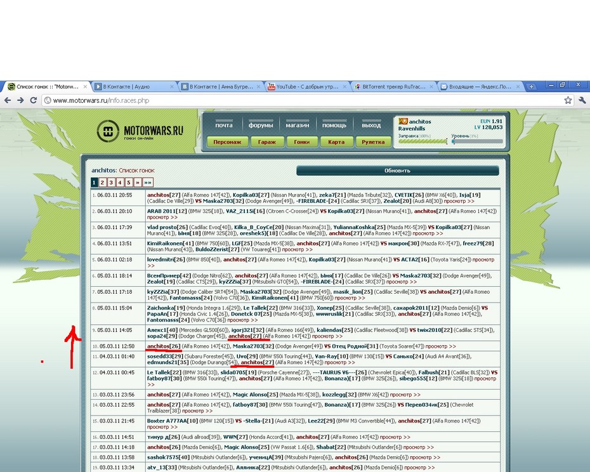Image resolution: width=590 pixels, height=472 pixels.
Task: Switch to the В Контакте Анна Бугре tab
Action: (221, 86)
